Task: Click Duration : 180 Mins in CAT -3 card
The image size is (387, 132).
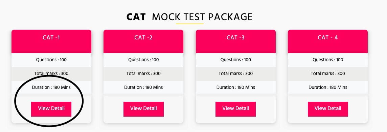Action: 236,88
